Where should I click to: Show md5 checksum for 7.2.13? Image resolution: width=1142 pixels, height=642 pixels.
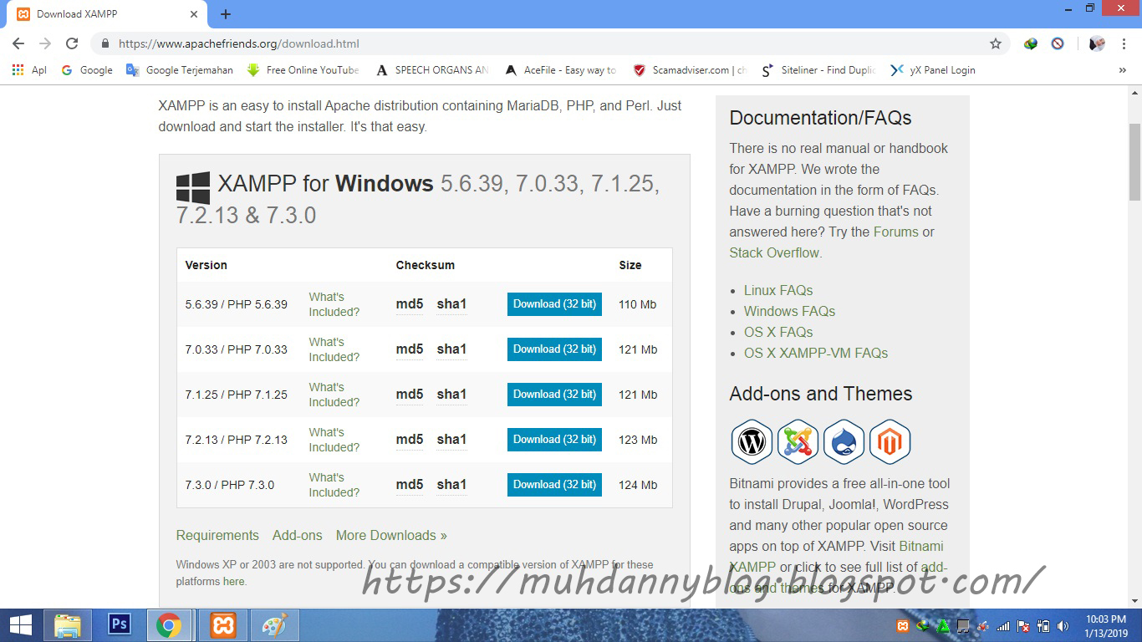coord(410,440)
